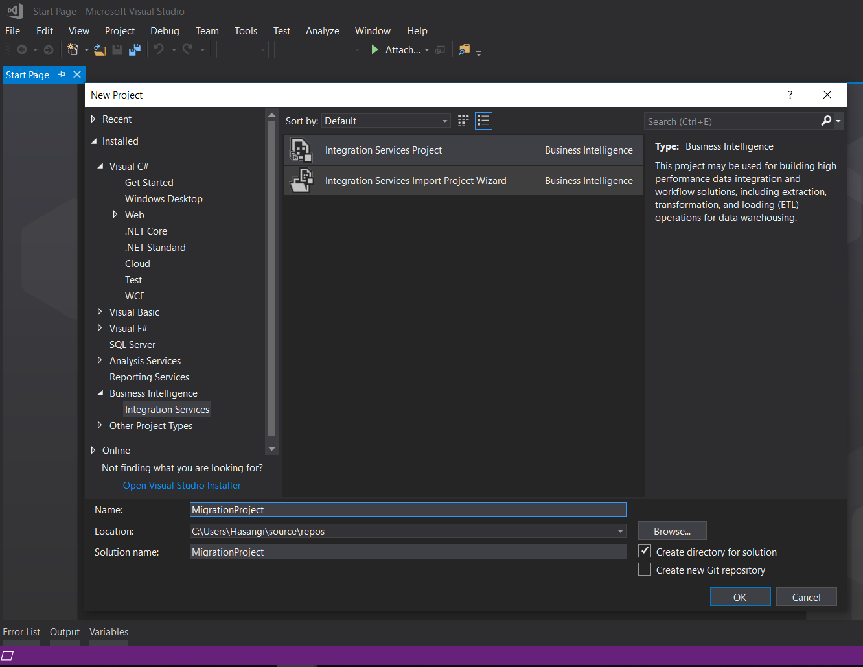Image resolution: width=863 pixels, height=667 pixels.
Task: Click the Save All toolbar icon
Action: [x=135, y=50]
